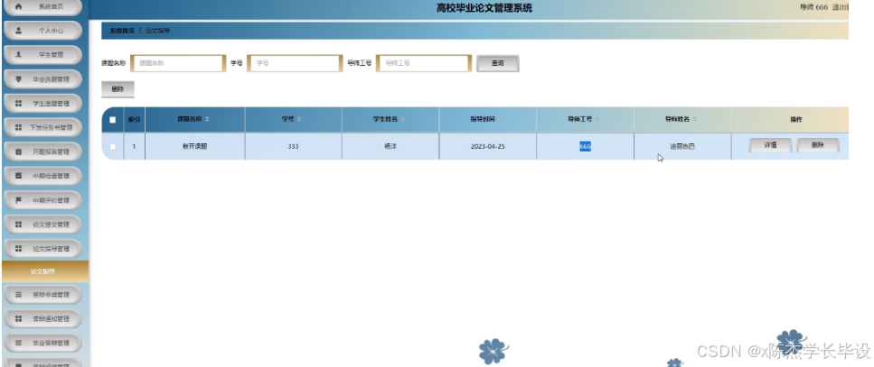Click 删除 button in 新开课题 row

coord(818,145)
